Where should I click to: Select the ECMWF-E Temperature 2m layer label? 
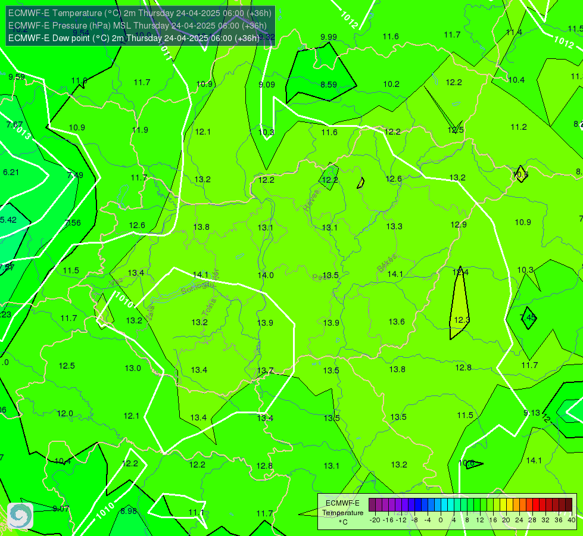[140, 13]
